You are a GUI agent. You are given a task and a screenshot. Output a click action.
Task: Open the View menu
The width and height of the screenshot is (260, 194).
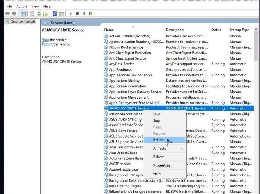[x=35, y=6]
